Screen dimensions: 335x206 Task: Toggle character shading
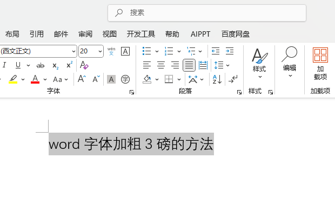(x=111, y=79)
